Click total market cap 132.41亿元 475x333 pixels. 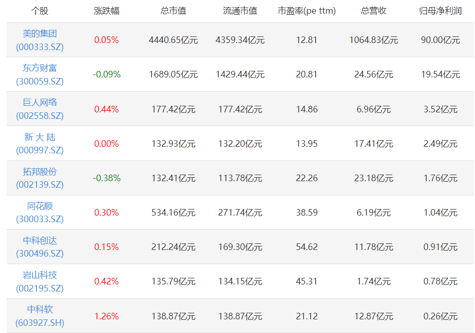click(174, 178)
